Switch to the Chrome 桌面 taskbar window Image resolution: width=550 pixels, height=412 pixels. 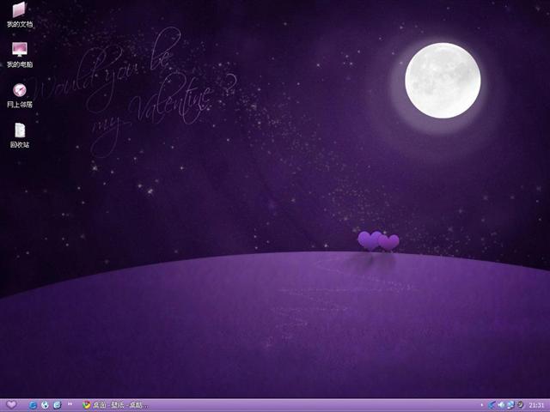click(115, 405)
